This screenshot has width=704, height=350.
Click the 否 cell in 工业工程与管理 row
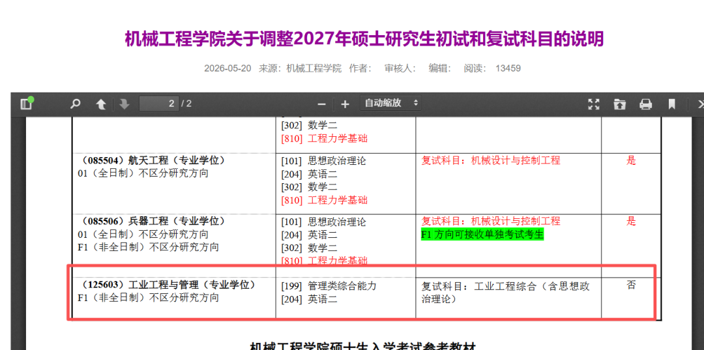(631, 284)
